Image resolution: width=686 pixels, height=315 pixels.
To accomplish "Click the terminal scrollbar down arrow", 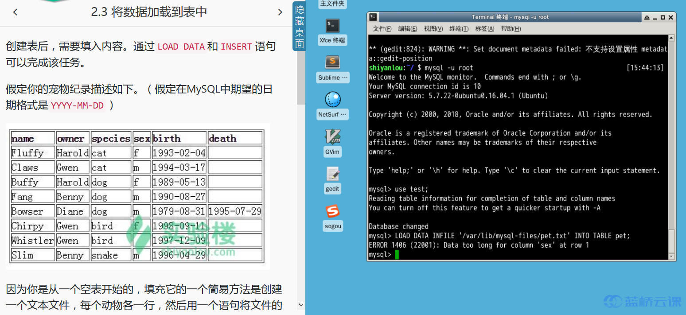I will tap(671, 257).
